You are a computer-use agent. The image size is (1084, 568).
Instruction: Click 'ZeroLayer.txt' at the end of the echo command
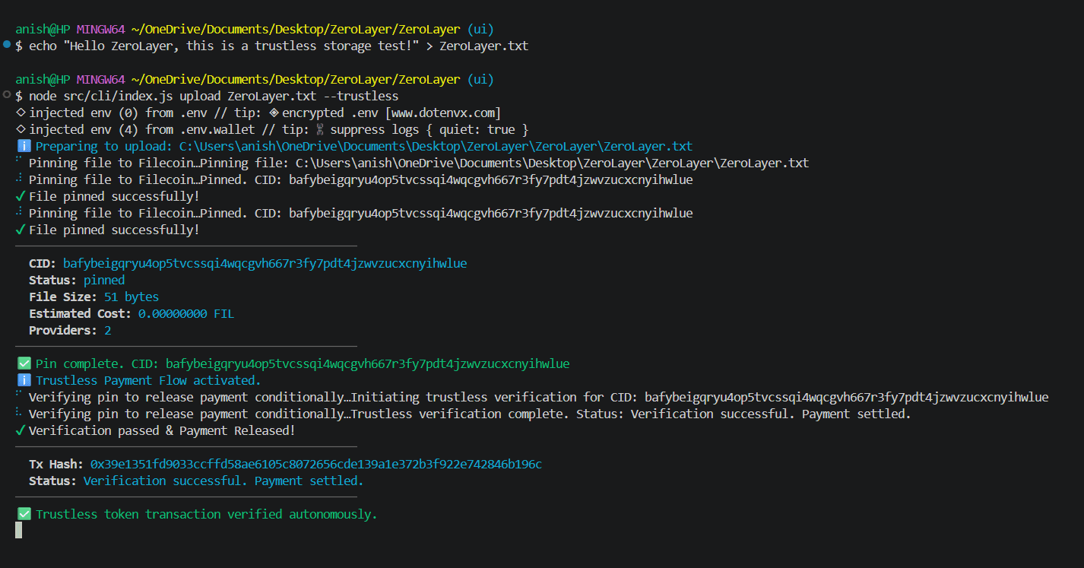[x=483, y=46]
